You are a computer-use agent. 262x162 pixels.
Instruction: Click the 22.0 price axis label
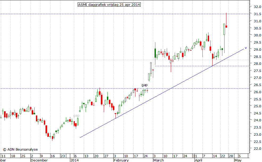pos(257,149)
